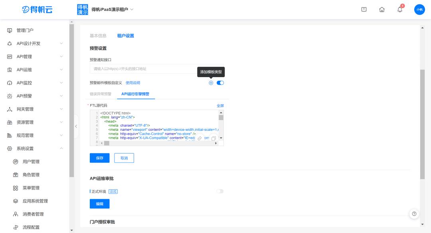Go to home via house icon
The image size is (431, 233).
click(382, 10)
